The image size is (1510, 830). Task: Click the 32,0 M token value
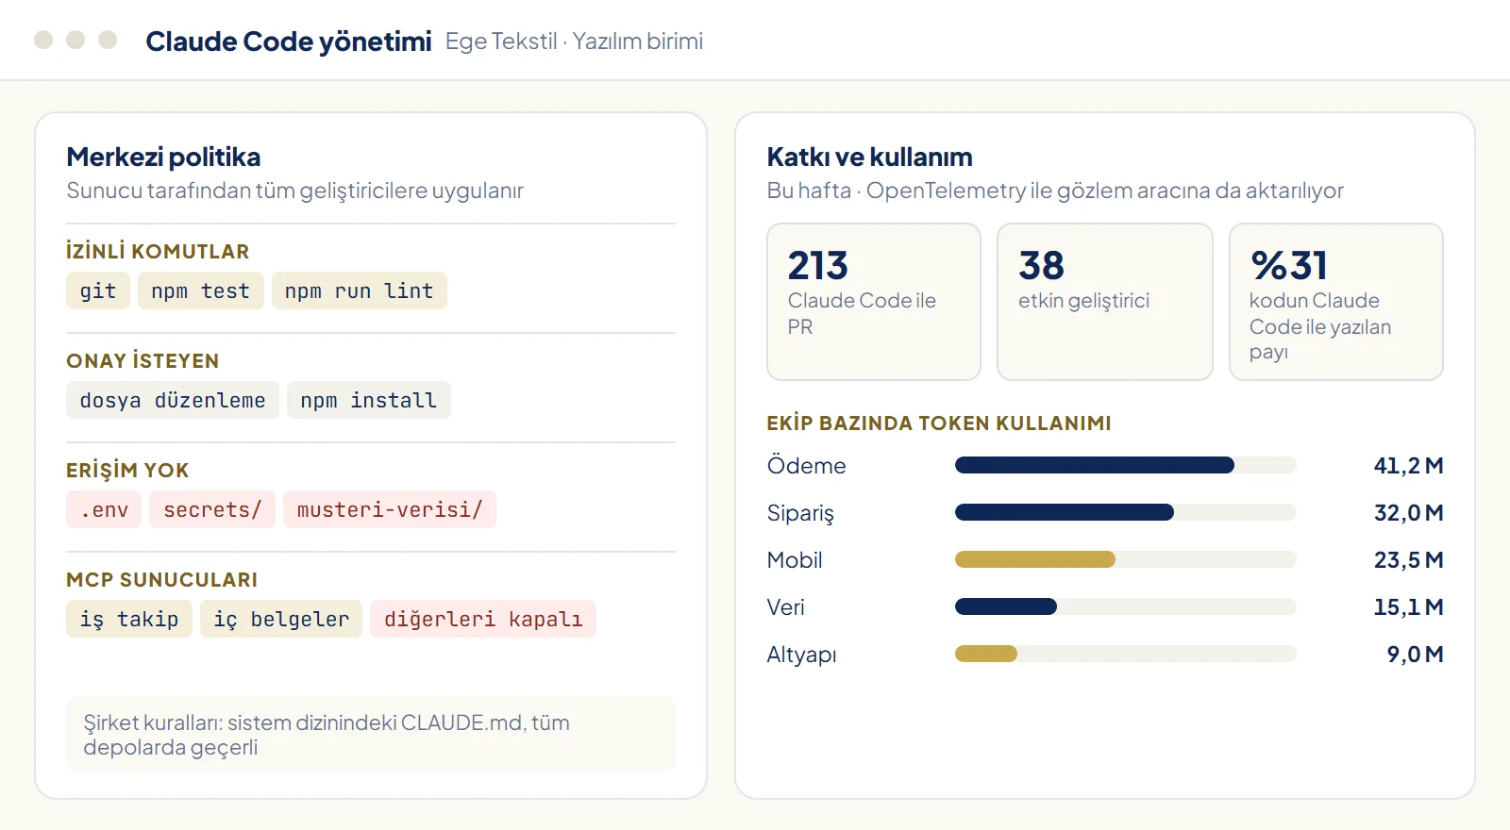click(1408, 512)
